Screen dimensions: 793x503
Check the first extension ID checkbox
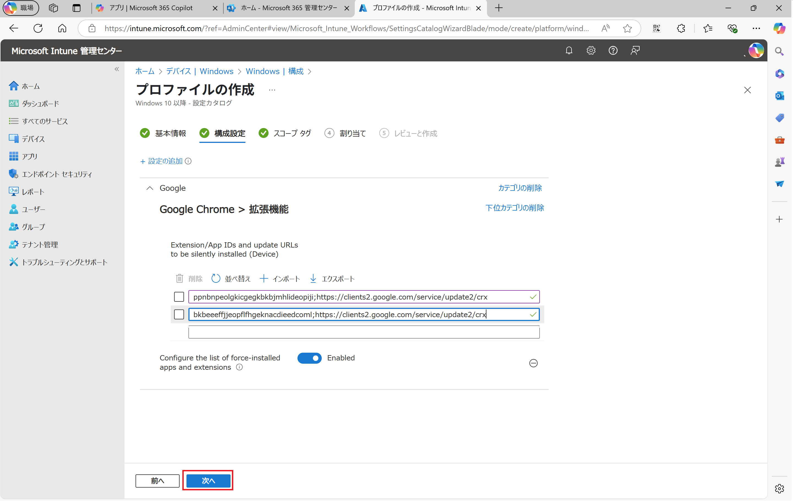pos(179,297)
